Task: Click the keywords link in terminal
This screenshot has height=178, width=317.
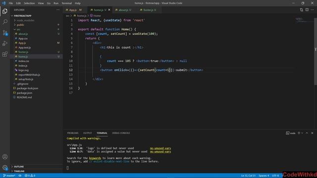Action: click(x=95, y=158)
